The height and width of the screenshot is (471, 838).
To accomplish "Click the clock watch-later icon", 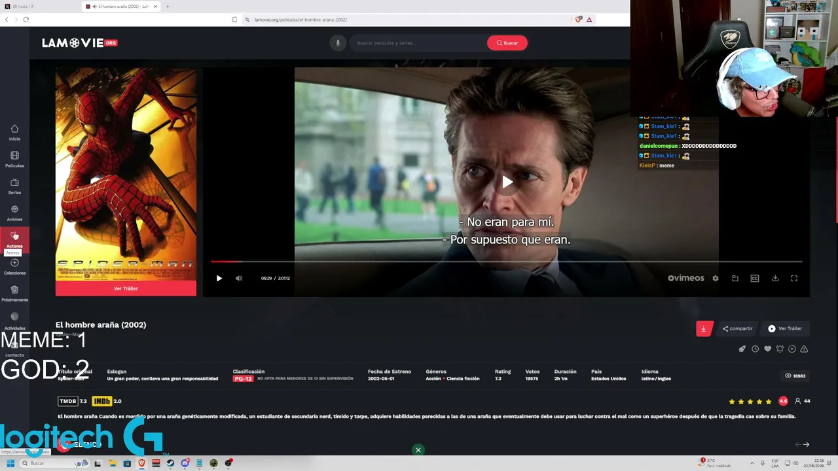I will tap(755, 349).
